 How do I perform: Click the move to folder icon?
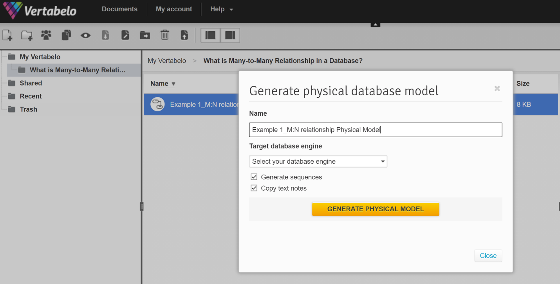(145, 36)
